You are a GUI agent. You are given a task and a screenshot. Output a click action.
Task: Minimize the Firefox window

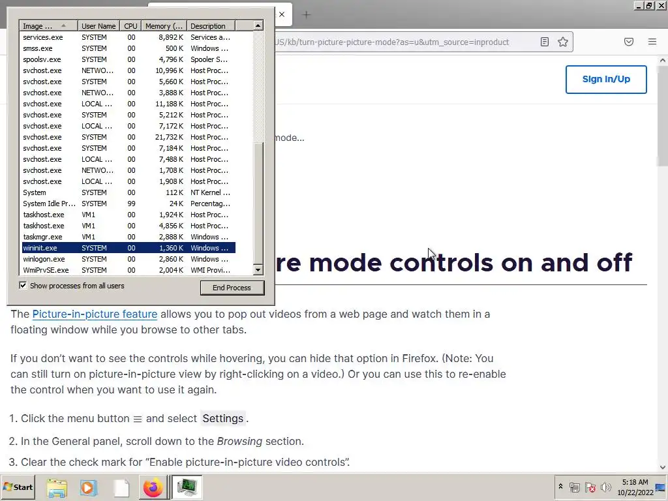638,5
